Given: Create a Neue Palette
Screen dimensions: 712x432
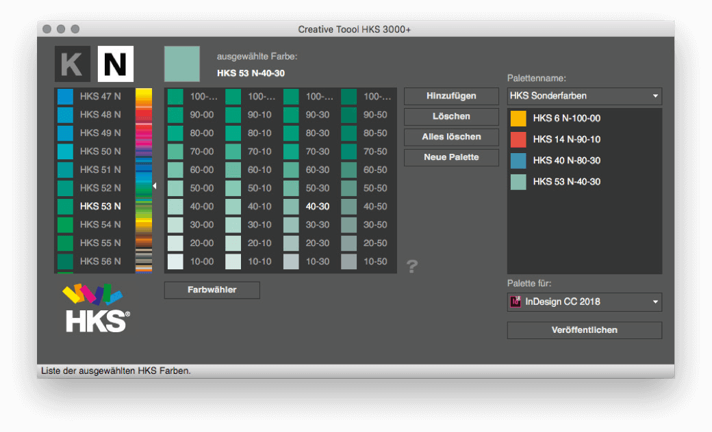Looking at the screenshot, I should click(x=451, y=157).
